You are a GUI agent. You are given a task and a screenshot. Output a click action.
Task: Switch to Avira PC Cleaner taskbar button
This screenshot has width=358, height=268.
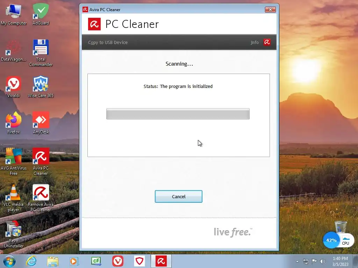[x=161, y=261]
